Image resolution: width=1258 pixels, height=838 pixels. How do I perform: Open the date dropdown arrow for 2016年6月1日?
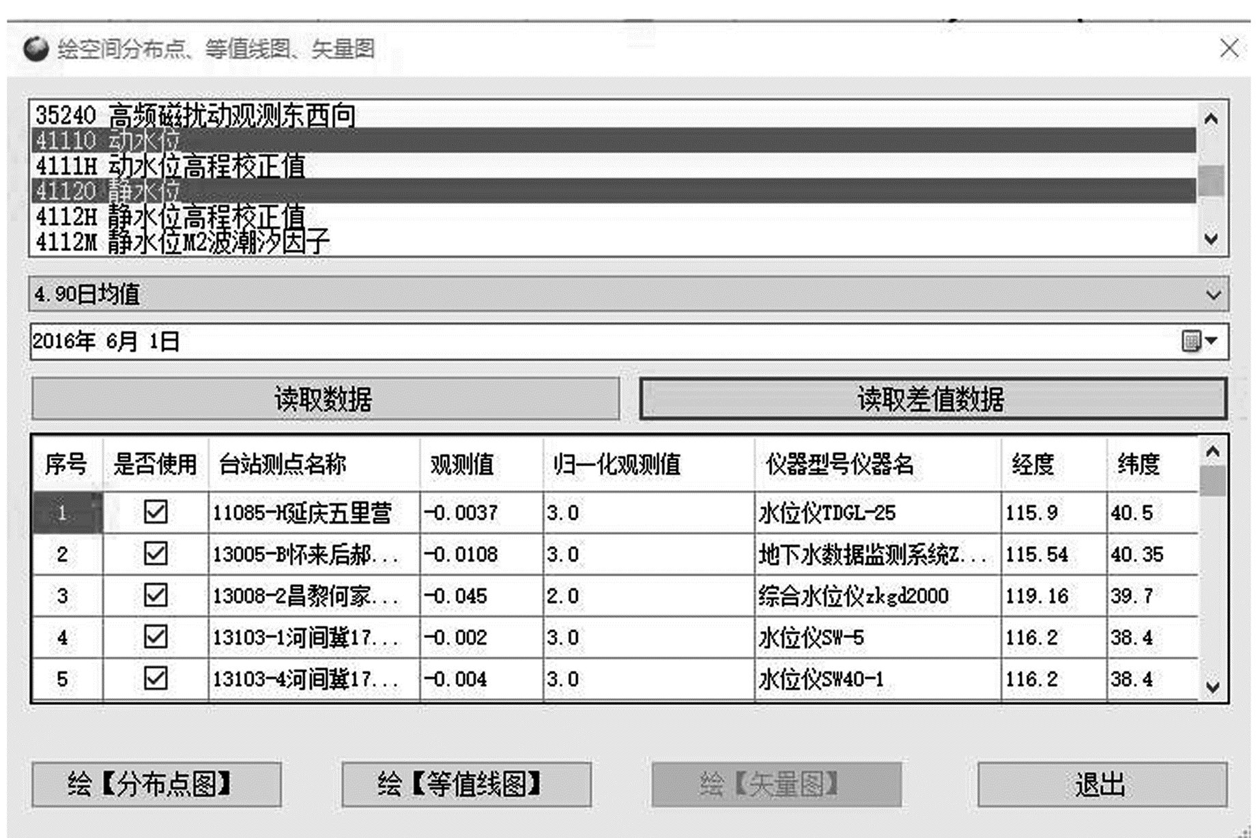tap(1212, 341)
